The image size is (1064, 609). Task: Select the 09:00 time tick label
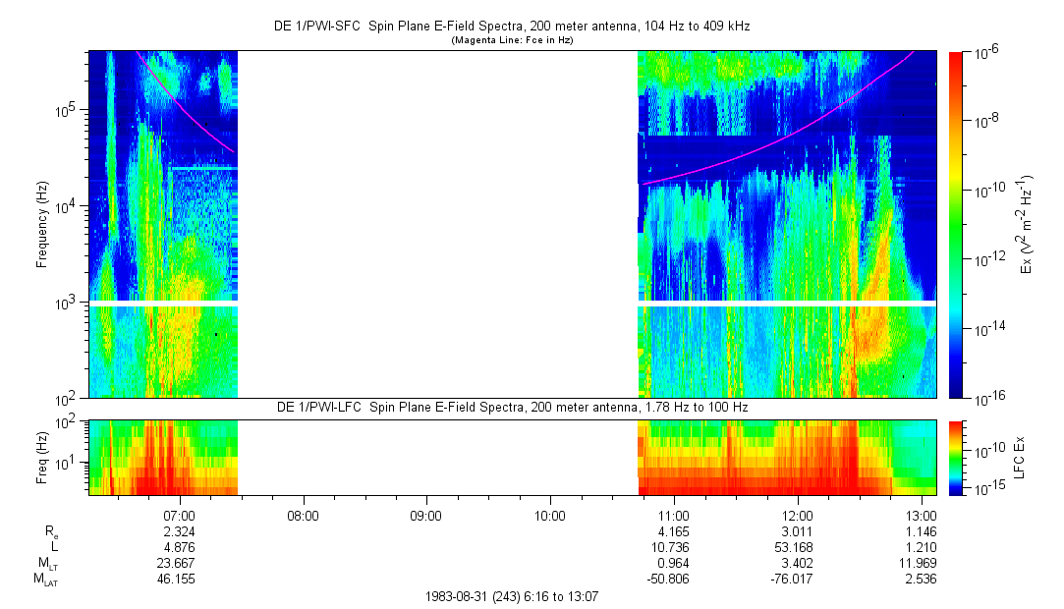click(x=426, y=515)
